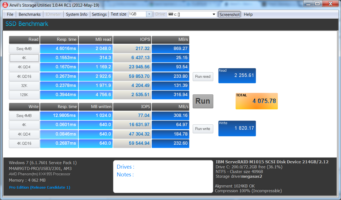Run the Read 4K test
Screen dimensions: 341x200
[x=24, y=58]
